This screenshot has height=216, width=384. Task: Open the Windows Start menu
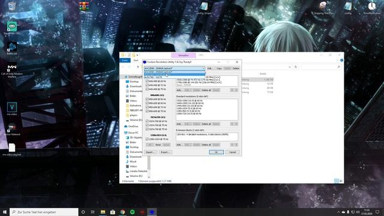coord(5,212)
